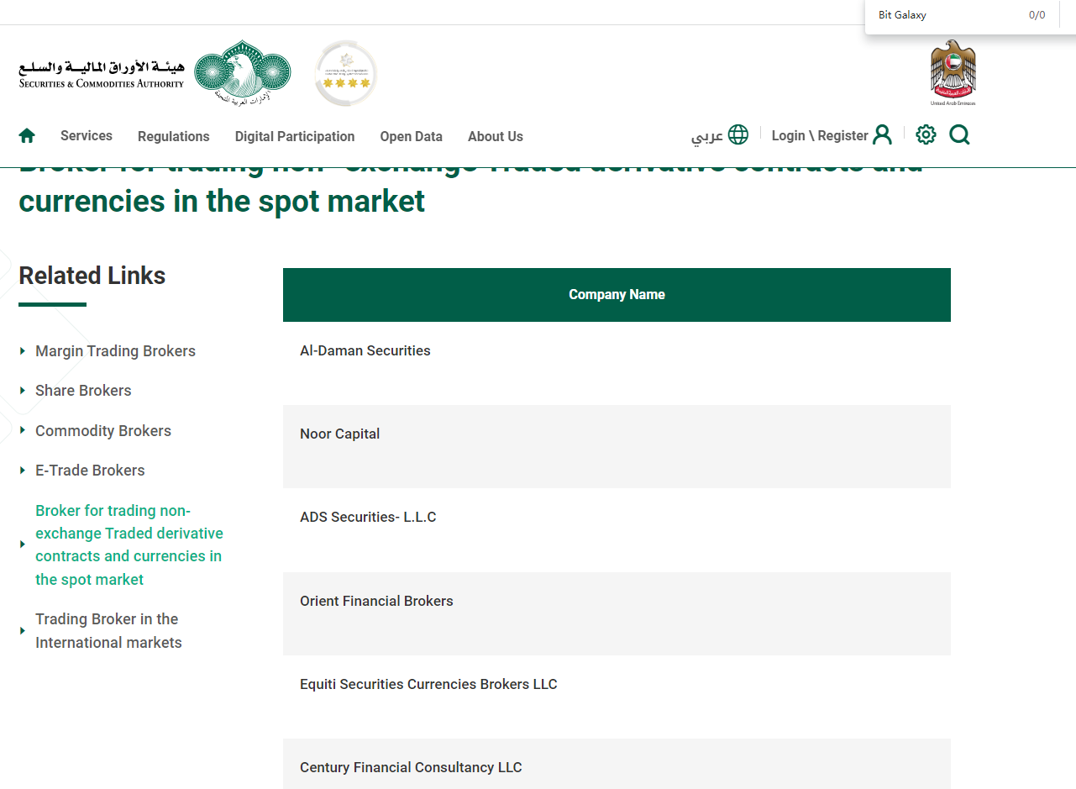1076x789 pixels.
Task: Expand the About Us menu
Action: 495,136
